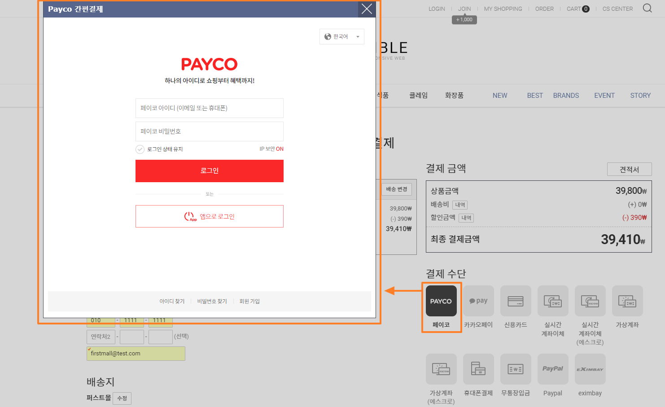This screenshot has width=665, height=407.
Task: Click the PAYCO logo in popup
Action: (x=210, y=64)
